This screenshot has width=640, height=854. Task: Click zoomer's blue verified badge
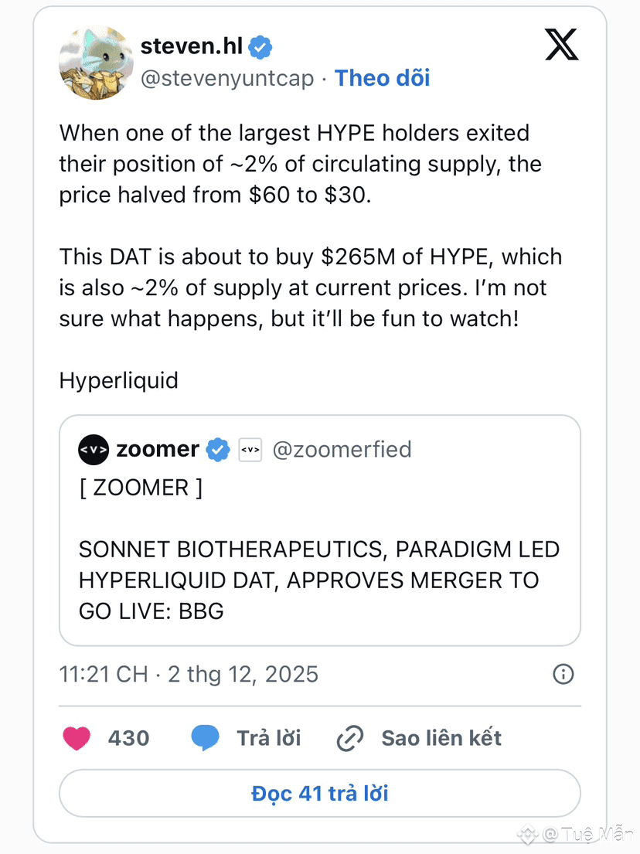218,449
